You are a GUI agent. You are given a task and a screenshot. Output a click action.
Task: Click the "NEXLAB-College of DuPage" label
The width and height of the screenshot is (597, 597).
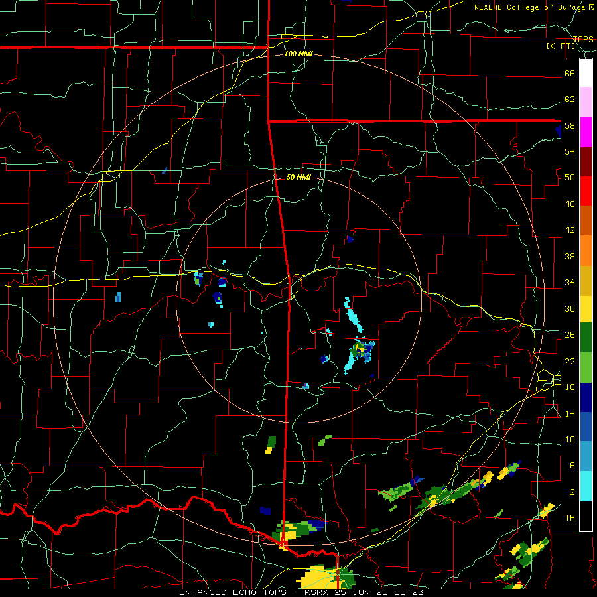[530, 7]
